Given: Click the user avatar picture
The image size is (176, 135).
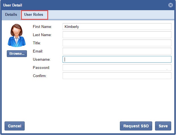Looking at the screenshot, I should point(17,35).
